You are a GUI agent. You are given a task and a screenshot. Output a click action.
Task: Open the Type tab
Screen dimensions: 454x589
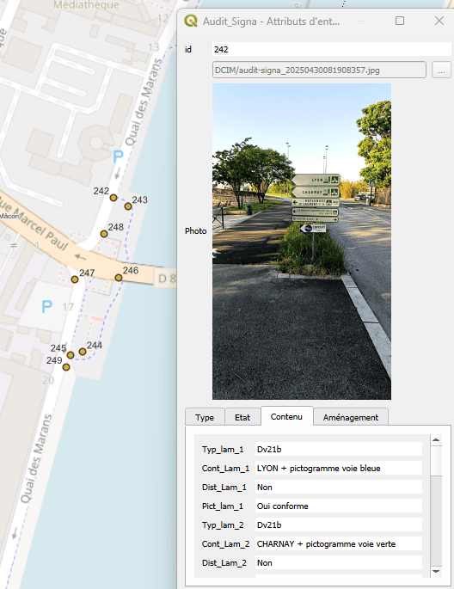(x=205, y=417)
